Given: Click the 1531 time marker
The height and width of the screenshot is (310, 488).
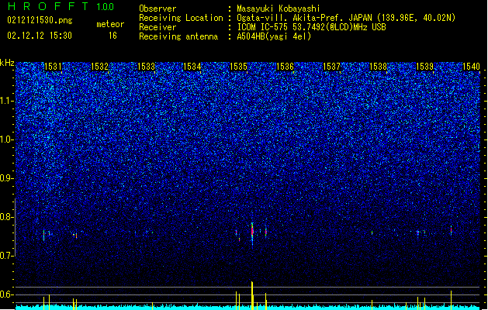Looking at the screenshot, I should 53,67.
